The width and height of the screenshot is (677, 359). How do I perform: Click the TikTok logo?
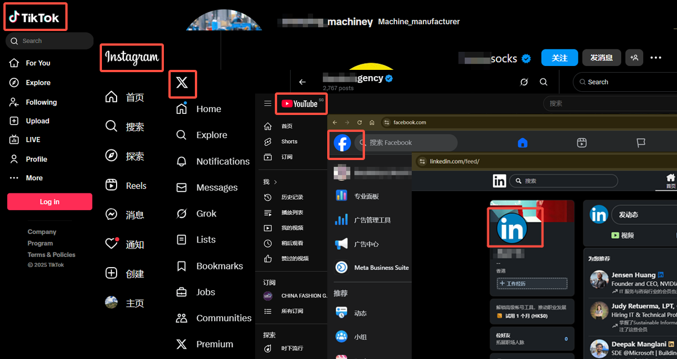(x=34, y=17)
